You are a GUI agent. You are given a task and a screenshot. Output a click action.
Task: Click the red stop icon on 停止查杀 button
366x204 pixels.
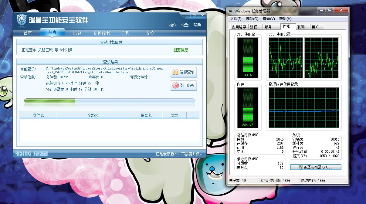point(175,85)
